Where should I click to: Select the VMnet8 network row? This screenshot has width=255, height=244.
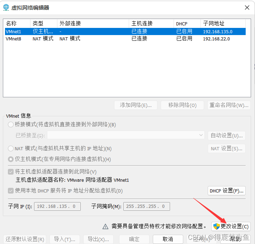(125, 39)
